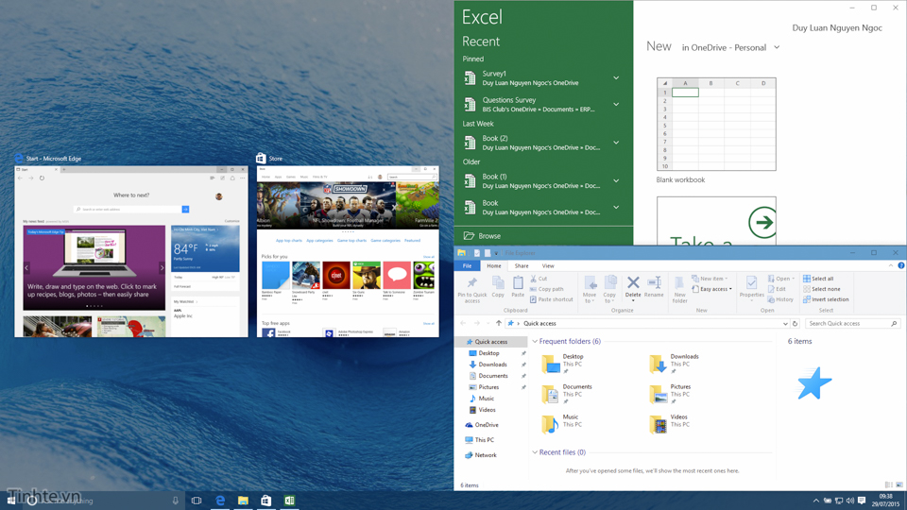Select the Microsoft Edge window thumbnail
Image resolution: width=907 pixels, height=510 pixels.
click(x=131, y=251)
